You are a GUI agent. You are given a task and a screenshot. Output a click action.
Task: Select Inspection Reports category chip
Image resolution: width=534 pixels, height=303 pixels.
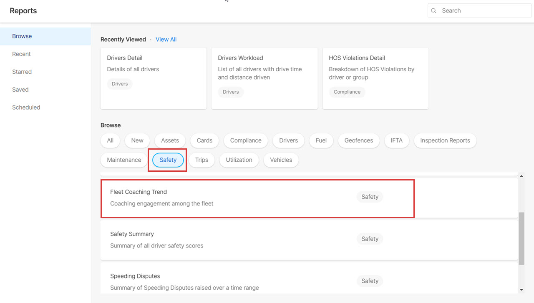tap(445, 140)
